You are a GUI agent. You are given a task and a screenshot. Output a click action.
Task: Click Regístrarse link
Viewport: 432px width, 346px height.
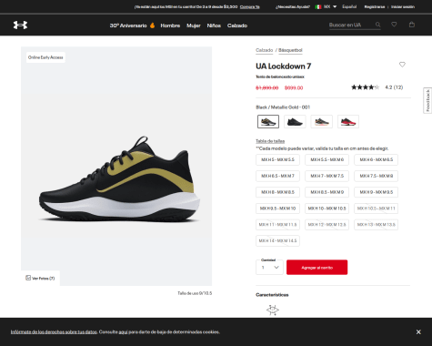[375, 6]
